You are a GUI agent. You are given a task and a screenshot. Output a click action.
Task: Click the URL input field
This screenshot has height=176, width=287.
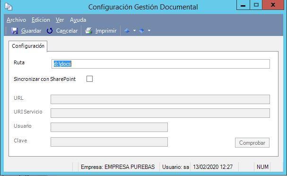160,99
